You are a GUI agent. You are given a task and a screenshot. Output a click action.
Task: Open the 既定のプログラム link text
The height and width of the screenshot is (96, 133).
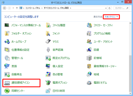point(61,58)
